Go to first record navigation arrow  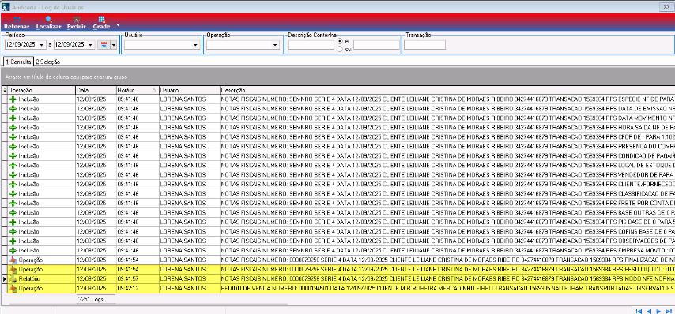click(x=639, y=311)
